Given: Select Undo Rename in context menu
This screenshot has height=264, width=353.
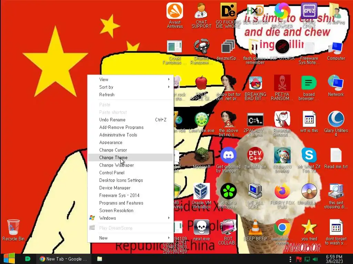Looking at the screenshot, I should (130, 120).
